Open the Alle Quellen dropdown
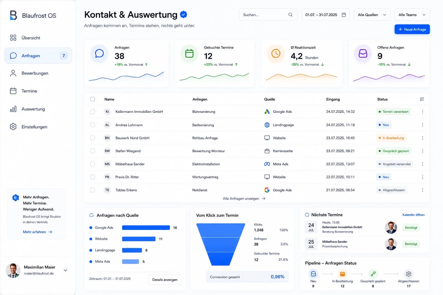Screen dimensions: 443x295 click(372, 15)
